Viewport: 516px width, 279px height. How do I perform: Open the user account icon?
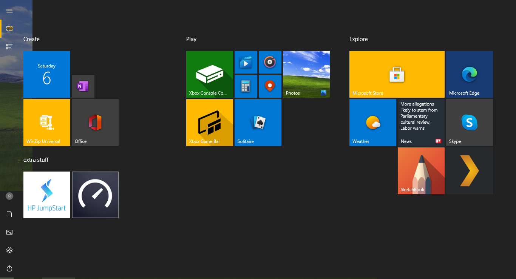pyautogui.click(x=9, y=196)
